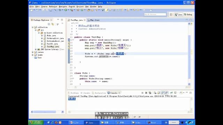The width and height of the screenshot is (223, 125).
Task: Click Pin Console icon
Action: [x=171, y=93]
